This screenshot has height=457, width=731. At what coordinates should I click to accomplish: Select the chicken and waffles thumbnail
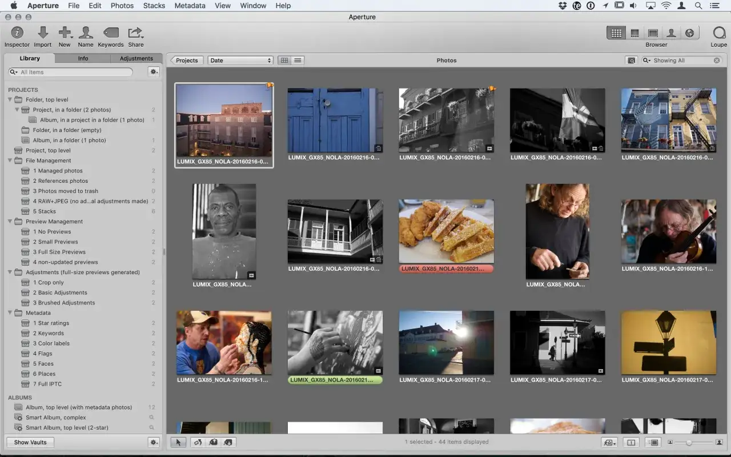click(x=446, y=231)
